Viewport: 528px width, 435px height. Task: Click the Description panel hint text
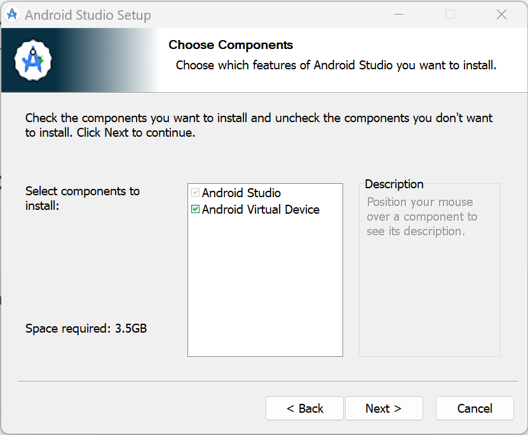click(x=422, y=217)
